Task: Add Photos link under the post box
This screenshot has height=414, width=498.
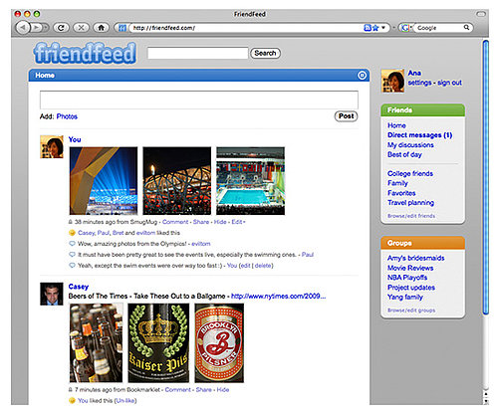Action: (67, 116)
